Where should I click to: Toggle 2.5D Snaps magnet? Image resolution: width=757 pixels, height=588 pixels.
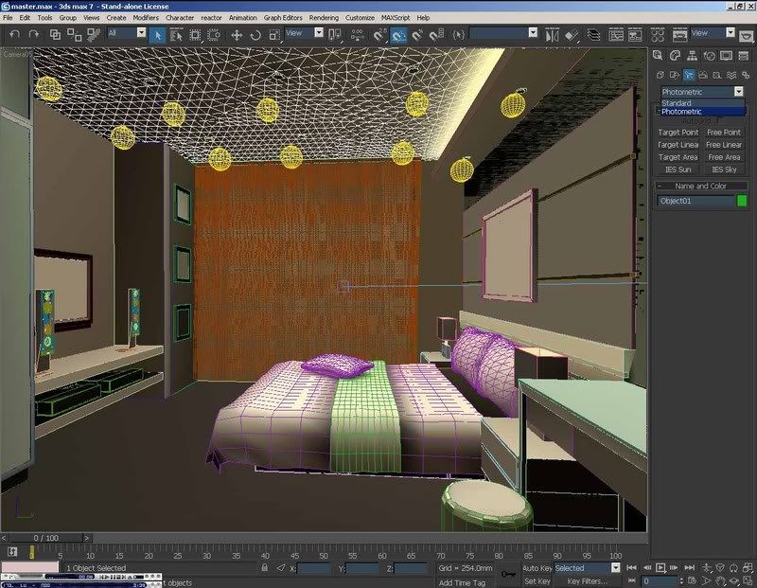click(x=380, y=35)
